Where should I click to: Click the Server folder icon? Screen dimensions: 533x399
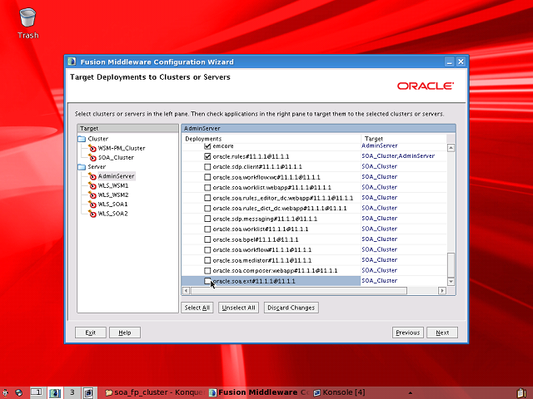click(82, 167)
